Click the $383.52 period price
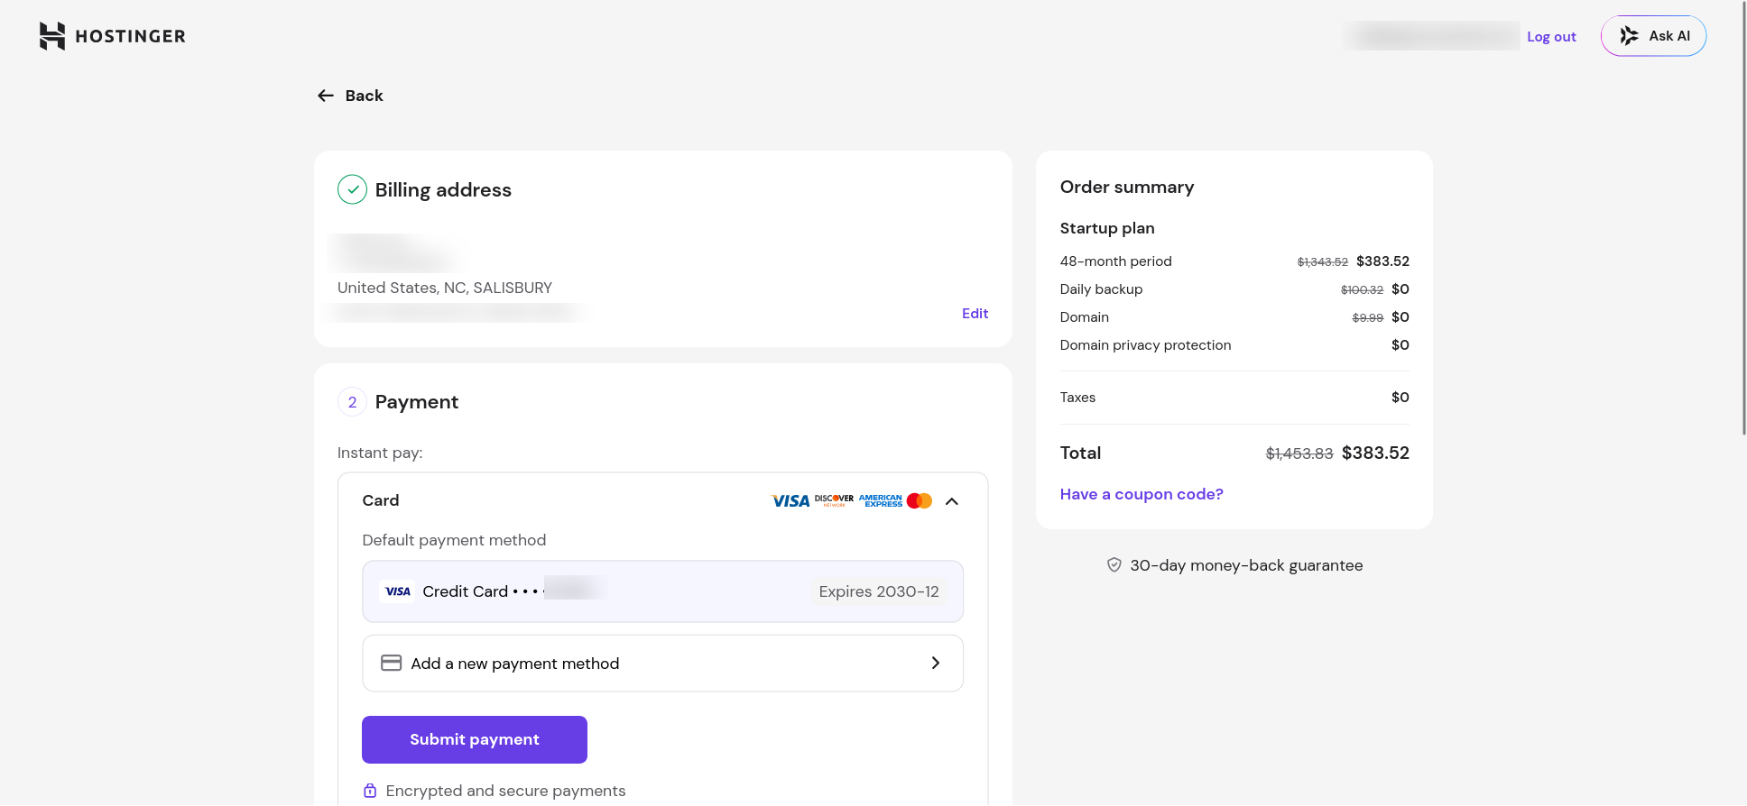 [x=1382, y=261]
